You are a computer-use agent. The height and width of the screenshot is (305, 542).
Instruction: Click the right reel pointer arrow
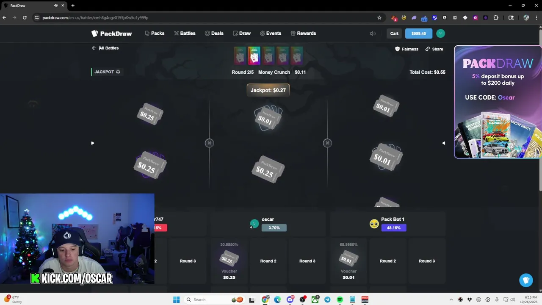pos(443,143)
